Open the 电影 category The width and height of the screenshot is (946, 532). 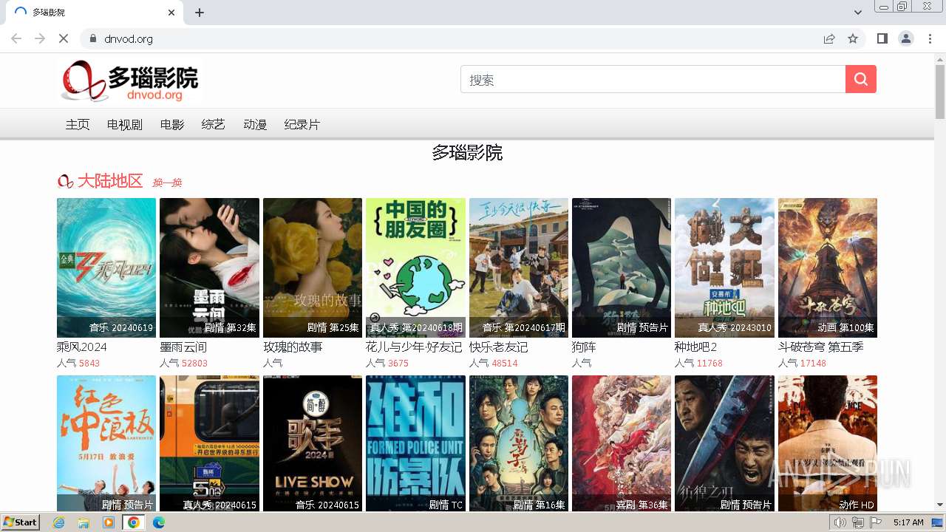tap(172, 124)
